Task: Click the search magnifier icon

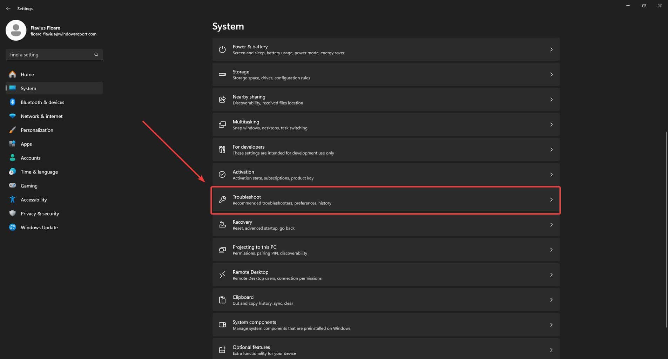Action: click(96, 55)
